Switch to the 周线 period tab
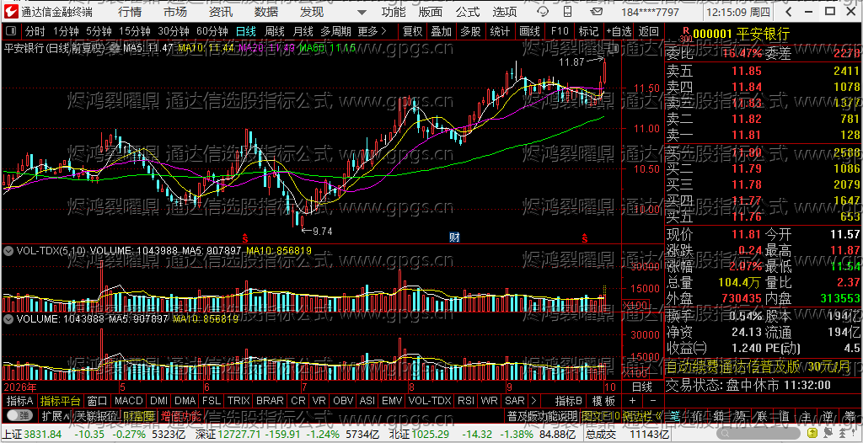Viewport: 863px width, 443px height. [x=274, y=31]
